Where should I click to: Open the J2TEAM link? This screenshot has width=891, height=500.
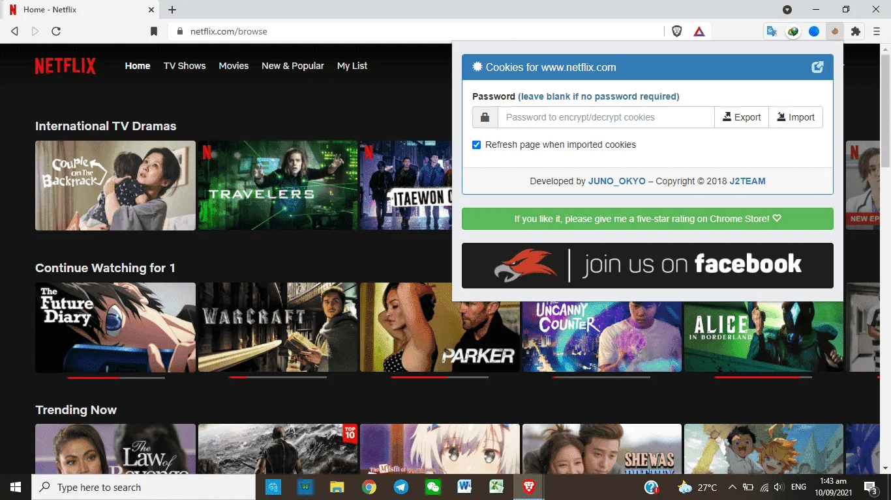(748, 181)
